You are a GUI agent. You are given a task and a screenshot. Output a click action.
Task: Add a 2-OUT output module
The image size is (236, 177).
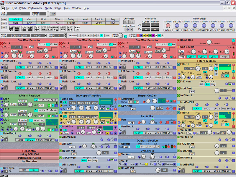tap(11, 28)
